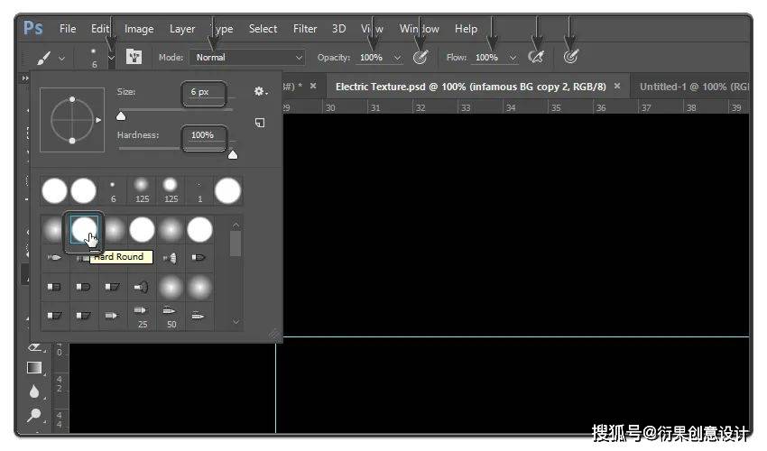This screenshot has width=767, height=451.
Task: Select the recent brush labeled 6
Action: coord(113,190)
